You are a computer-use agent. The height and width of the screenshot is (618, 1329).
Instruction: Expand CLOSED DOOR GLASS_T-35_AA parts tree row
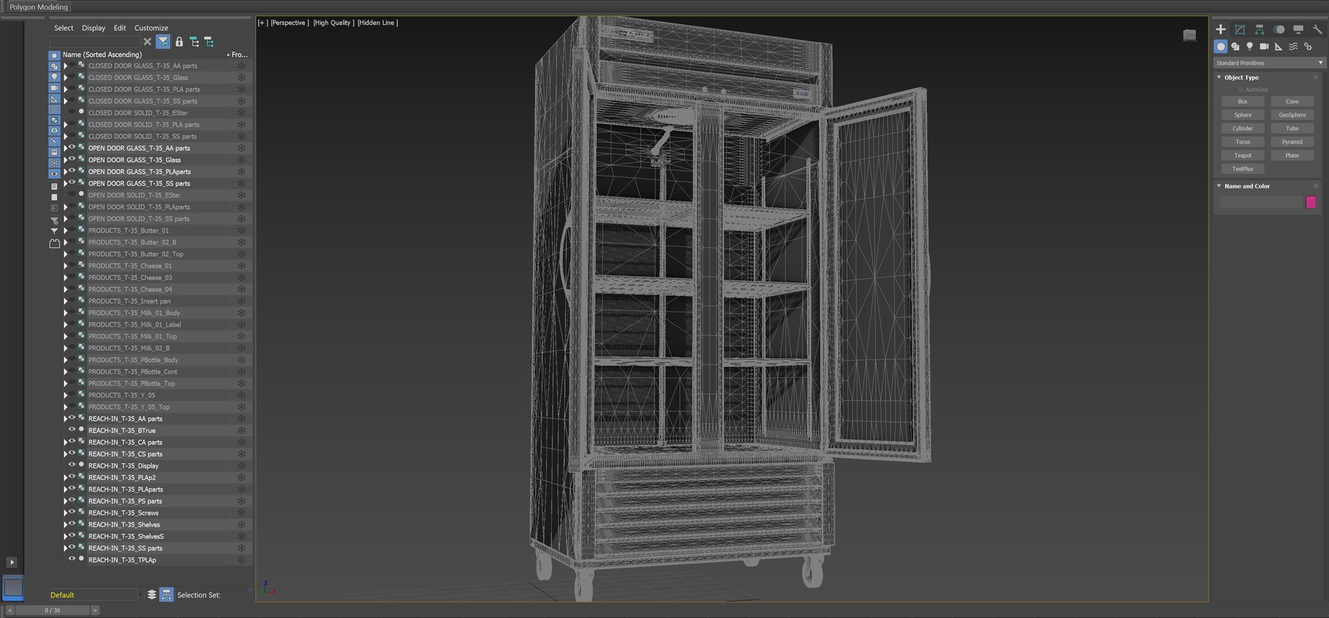pos(66,66)
